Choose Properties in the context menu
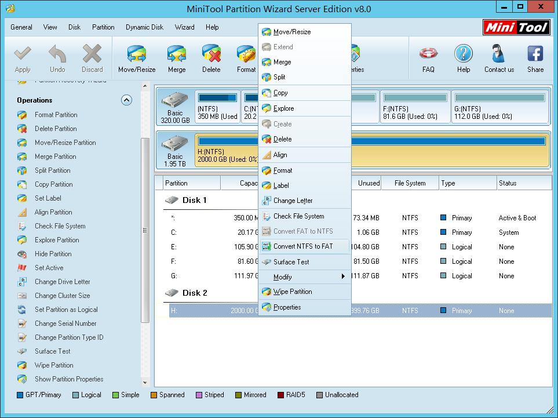Viewport: 558px width, 418px height. click(305, 307)
